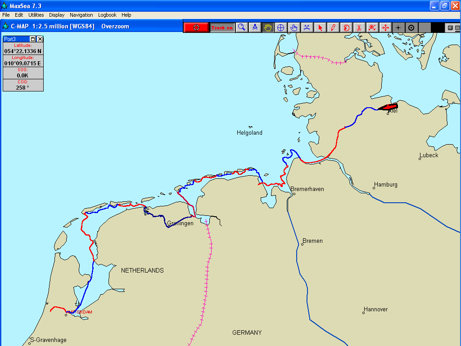Restore down the MaxSea window
This screenshot has height=346, width=461.
pos(445,5)
